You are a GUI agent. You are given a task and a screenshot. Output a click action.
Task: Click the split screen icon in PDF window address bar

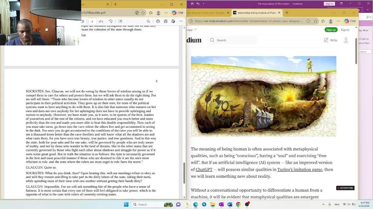point(137,13)
